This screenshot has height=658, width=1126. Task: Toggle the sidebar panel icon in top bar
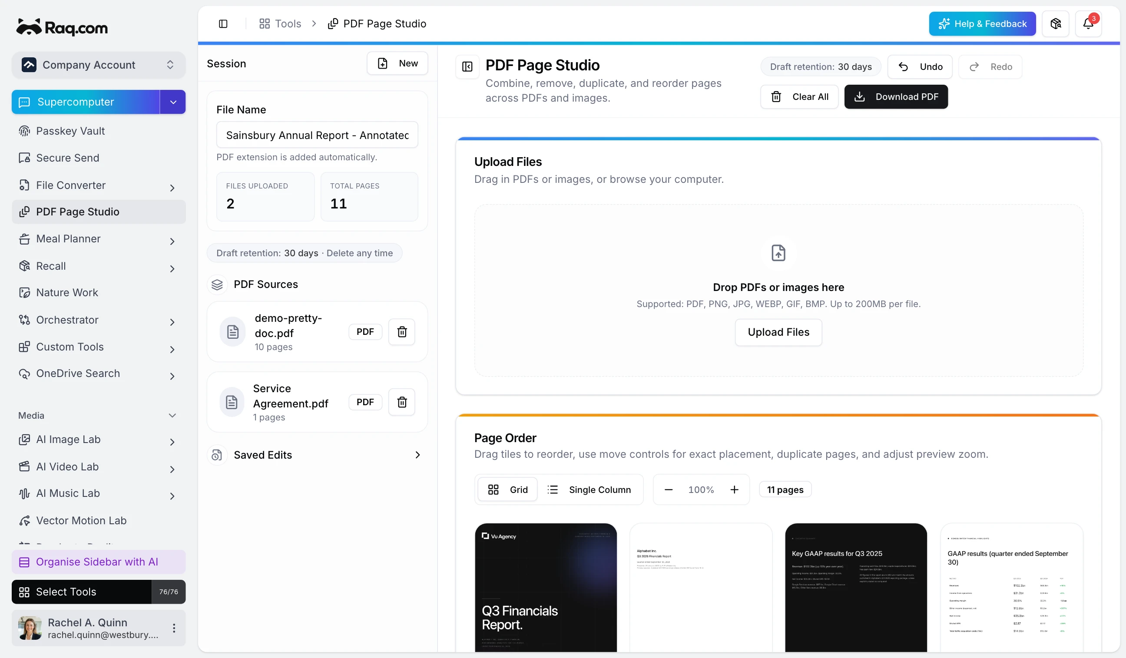coord(223,24)
